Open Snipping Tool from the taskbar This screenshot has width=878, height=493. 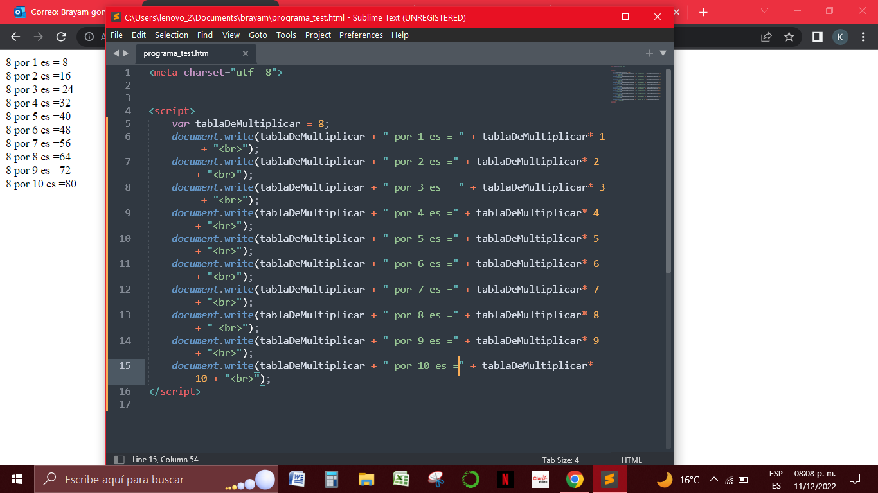(x=436, y=480)
